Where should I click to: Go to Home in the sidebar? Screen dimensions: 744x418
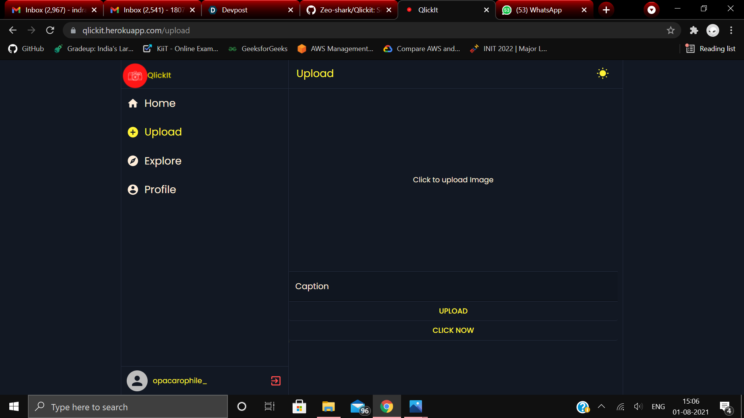[x=160, y=103]
